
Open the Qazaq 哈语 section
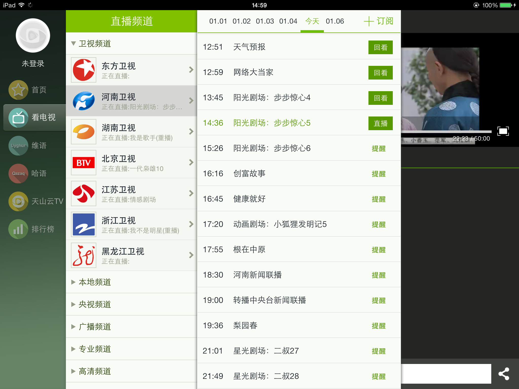[x=18, y=173]
